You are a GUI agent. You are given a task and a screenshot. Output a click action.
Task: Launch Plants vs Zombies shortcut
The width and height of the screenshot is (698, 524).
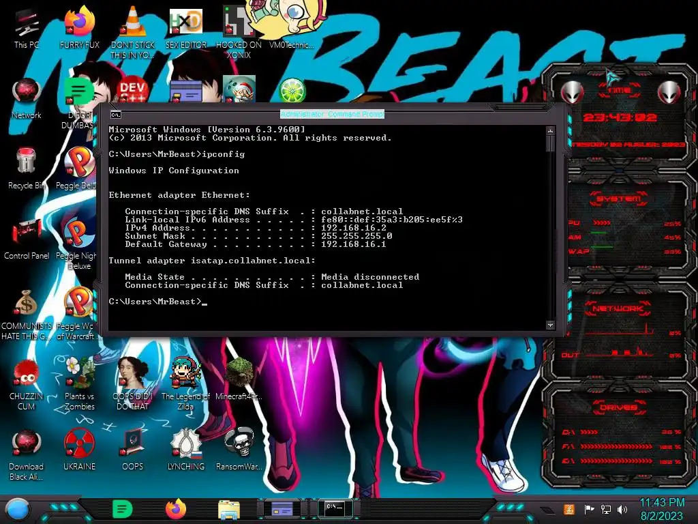tap(79, 384)
